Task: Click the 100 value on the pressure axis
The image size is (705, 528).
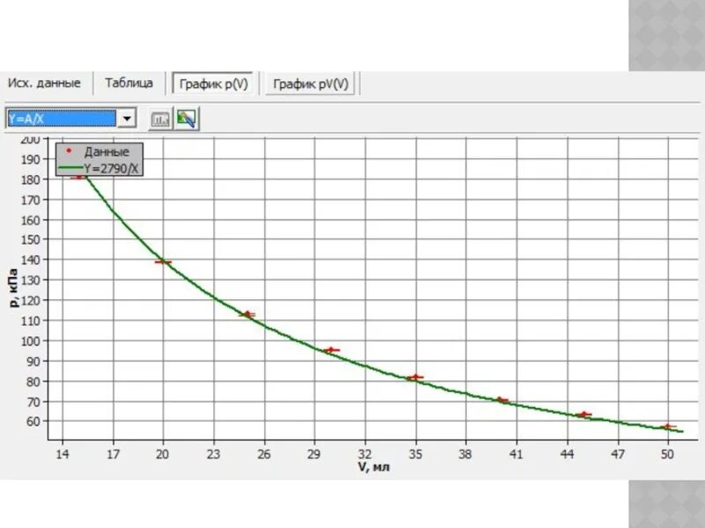Action: pyautogui.click(x=31, y=341)
